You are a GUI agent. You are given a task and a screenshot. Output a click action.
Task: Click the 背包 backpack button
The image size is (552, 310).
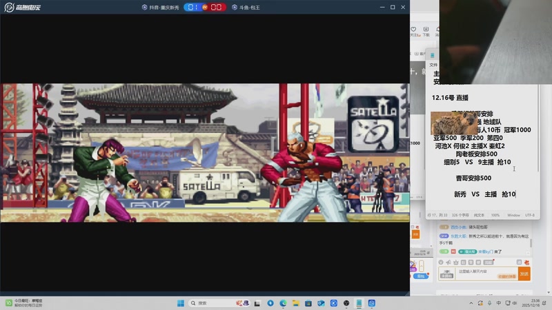click(421, 276)
